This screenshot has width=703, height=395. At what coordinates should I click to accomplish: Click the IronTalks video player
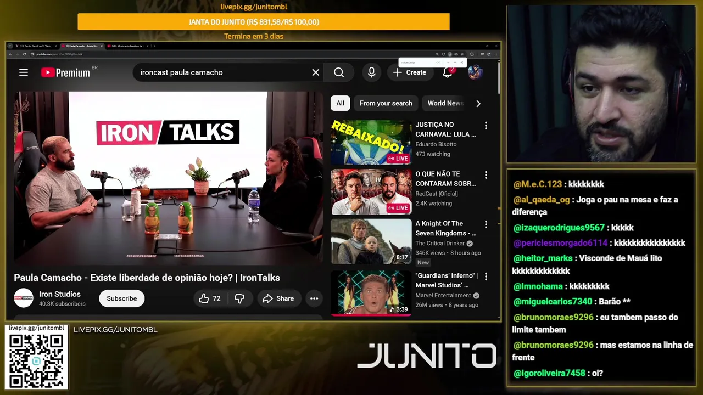click(x=168, y=178)
